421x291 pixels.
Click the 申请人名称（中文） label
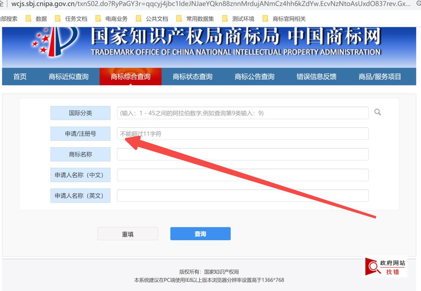click(x=80, y=175)
